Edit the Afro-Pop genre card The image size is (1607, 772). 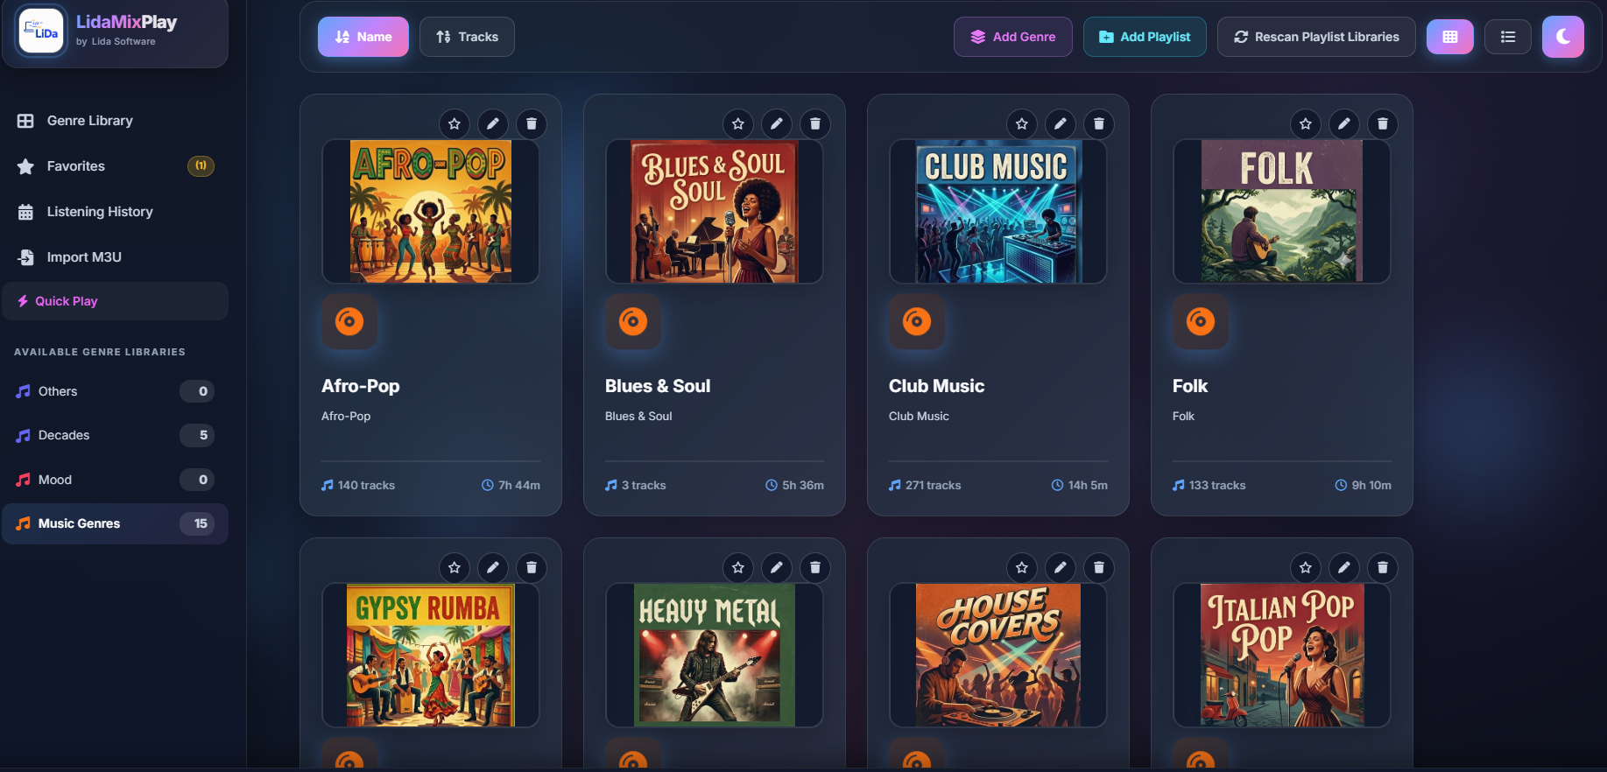click(493, 124)
